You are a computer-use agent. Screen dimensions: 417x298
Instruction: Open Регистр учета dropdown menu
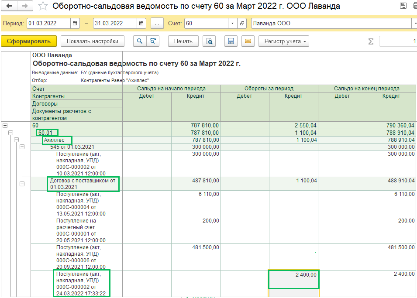click(284, 41)
